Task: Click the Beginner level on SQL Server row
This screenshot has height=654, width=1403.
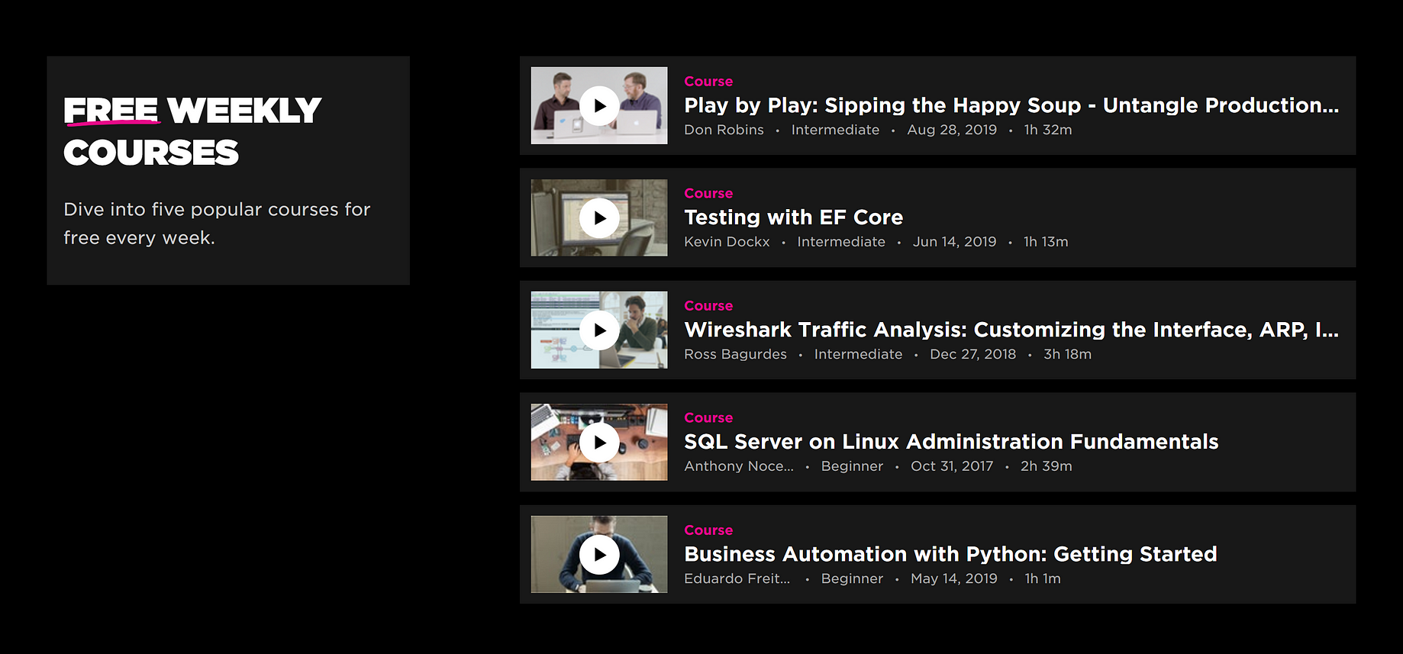Action: (852, 466)
